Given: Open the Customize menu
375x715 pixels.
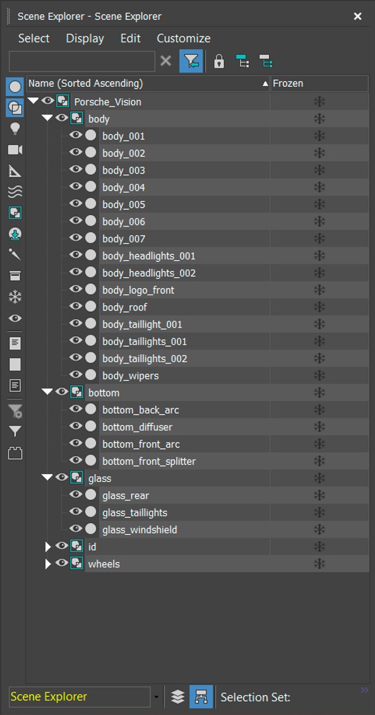Looking at the screenshot, I should 184,38.
